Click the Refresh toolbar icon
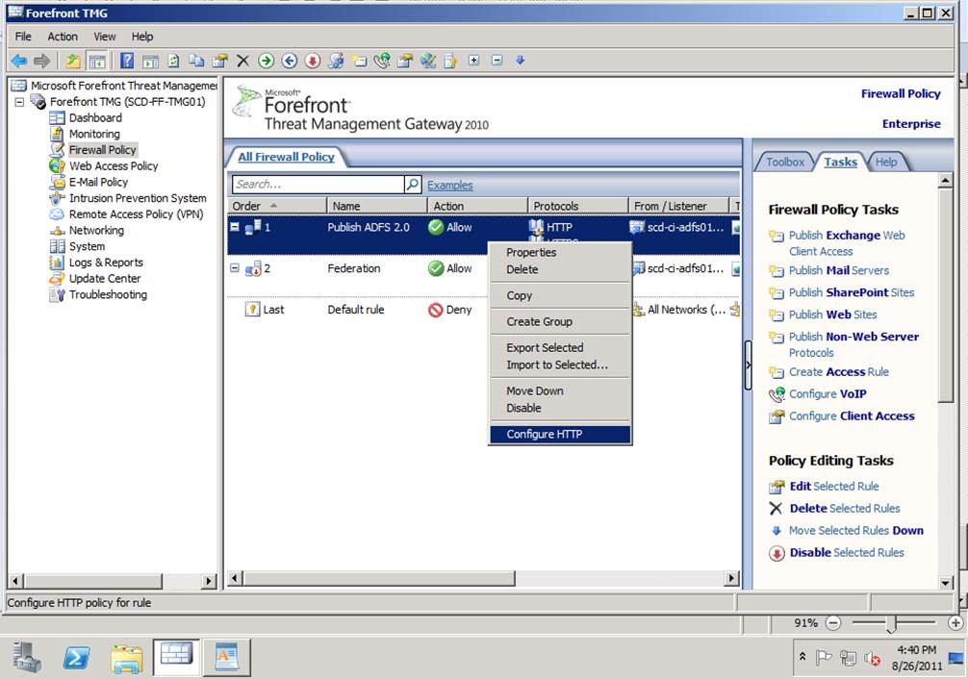Screen dimensions: 968x679 click(174, 61)
